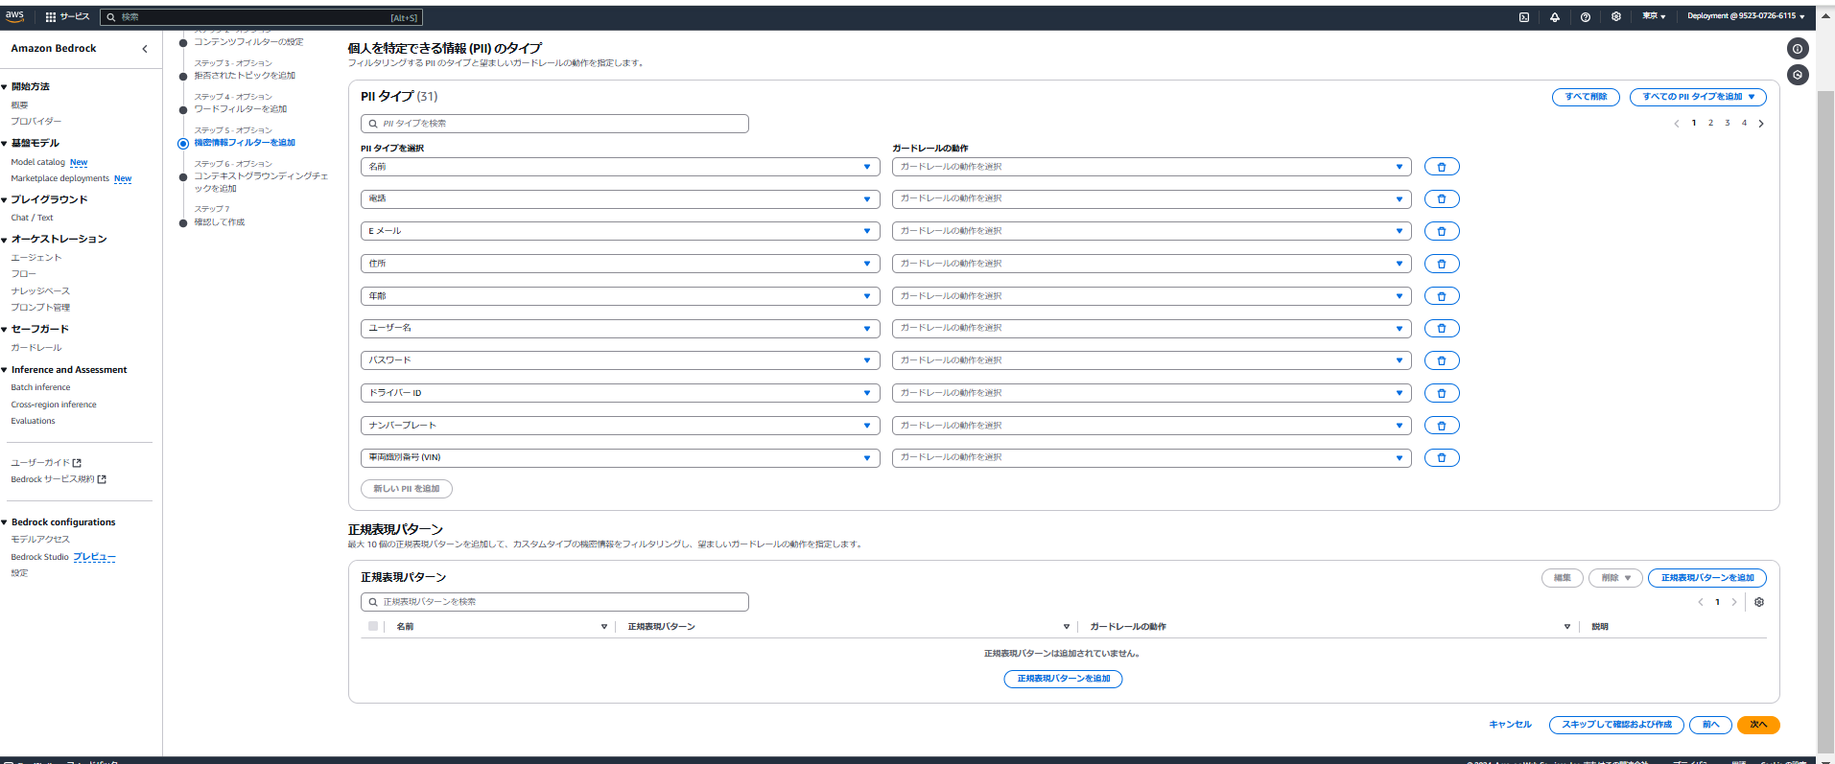Open the 名前 PII type dropdown

(621, 167)
